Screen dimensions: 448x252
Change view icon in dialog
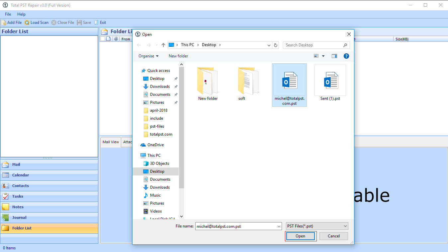[x=316, y=56]
